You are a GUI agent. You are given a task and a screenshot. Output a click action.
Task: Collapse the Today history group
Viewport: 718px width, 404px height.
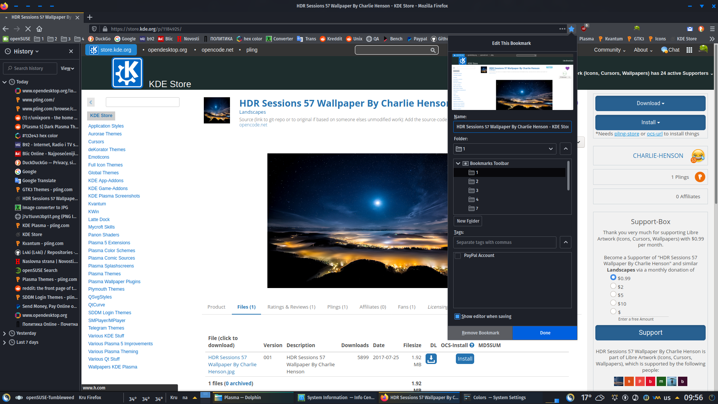(x=4, y=82)
